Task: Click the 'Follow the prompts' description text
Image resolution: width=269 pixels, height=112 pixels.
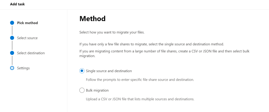Action: click(140, 79)
